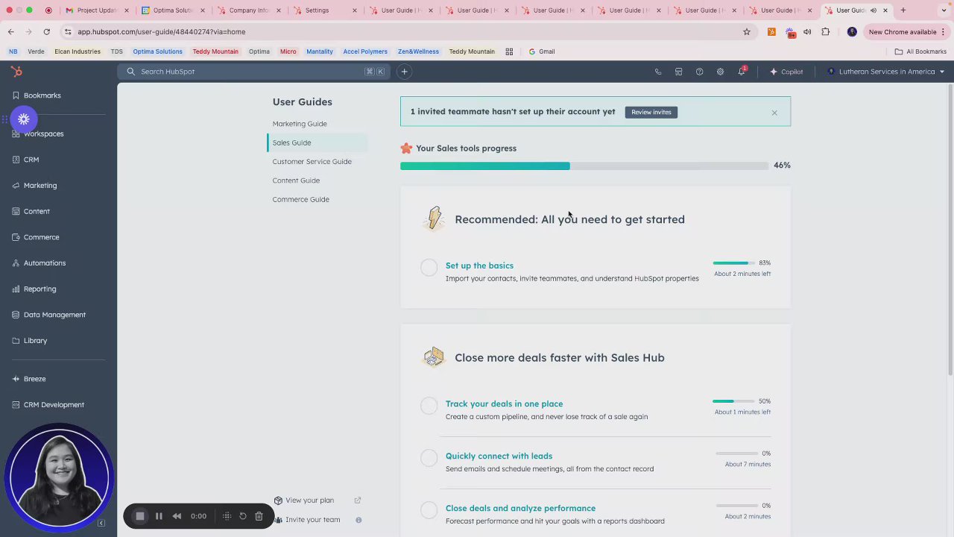Open the marketplace icon in top bar

coord(678,72)
